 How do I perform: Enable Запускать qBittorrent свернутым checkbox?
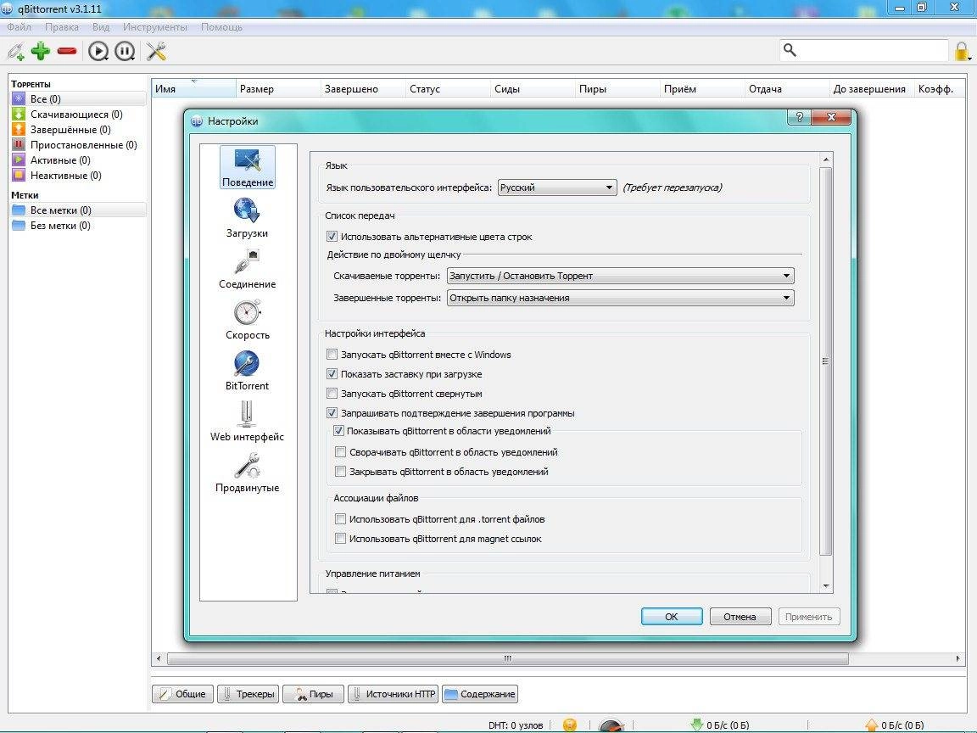point(332,394)
